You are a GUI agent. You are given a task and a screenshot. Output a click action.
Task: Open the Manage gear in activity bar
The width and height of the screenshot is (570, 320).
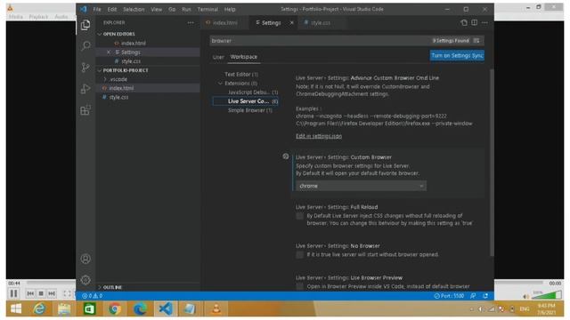[85, 280]
